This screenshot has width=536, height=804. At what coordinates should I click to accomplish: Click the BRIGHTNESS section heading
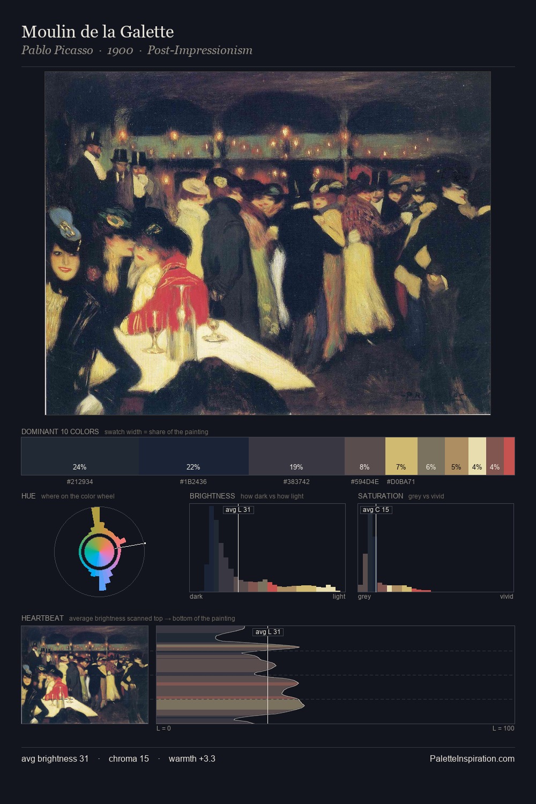pos(212,496)
